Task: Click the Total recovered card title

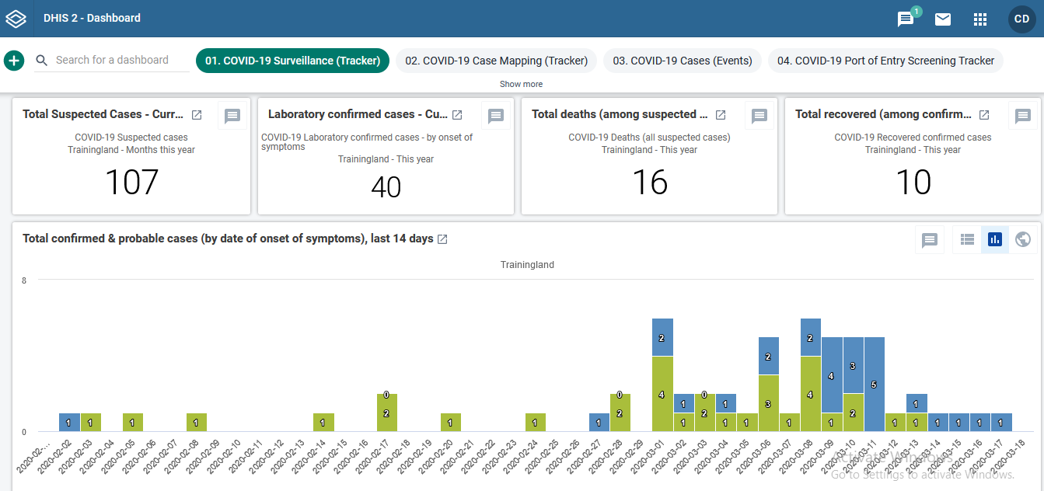Action: click(x=883, y=114)
